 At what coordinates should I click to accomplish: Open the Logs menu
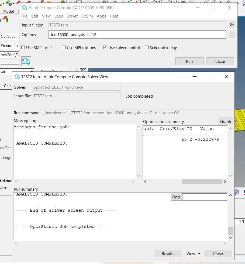point(58,16)
